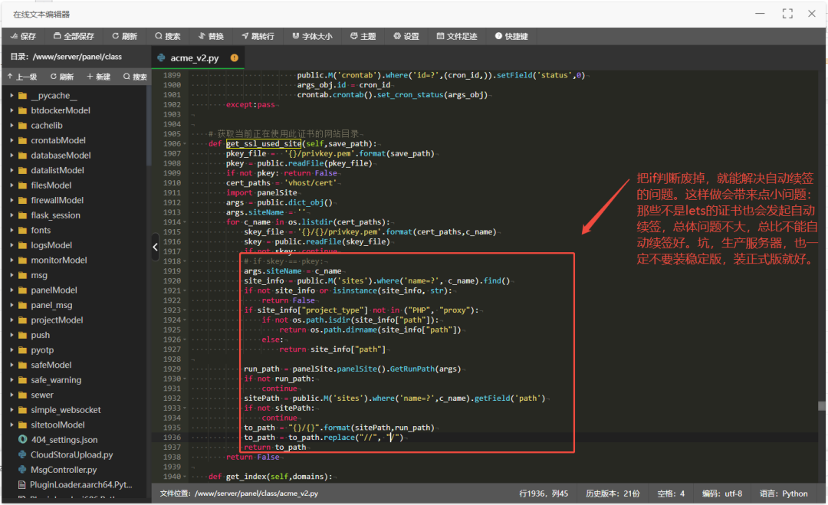This screenshot has width=828, height=505.
Task: Expand the crontabModel folder
Action: [11, 140]
